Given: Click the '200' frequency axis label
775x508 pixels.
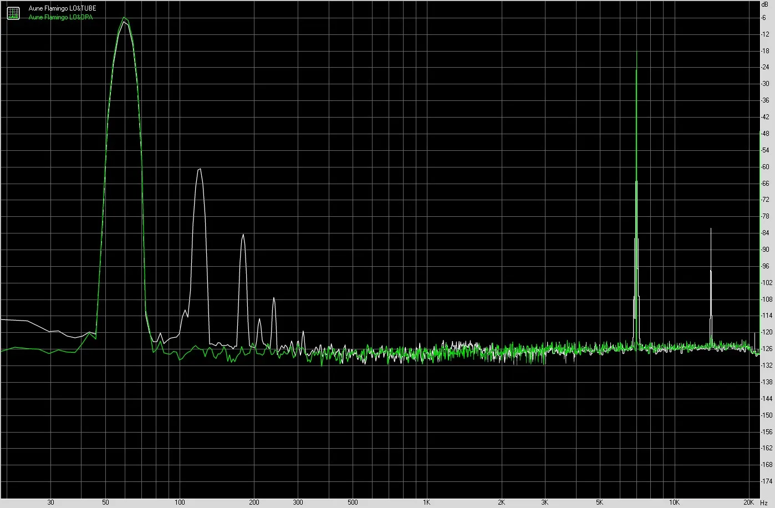Looking at the screenshot, I should [x=254, y=502].
